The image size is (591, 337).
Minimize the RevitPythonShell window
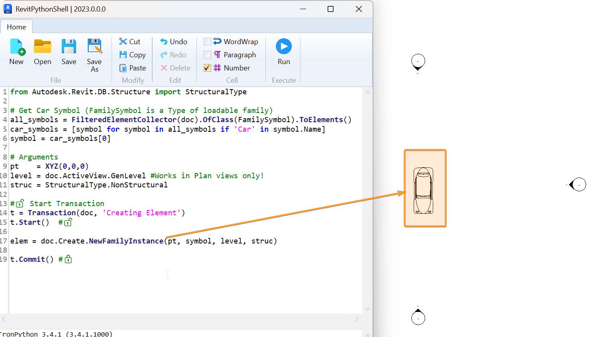303,9
